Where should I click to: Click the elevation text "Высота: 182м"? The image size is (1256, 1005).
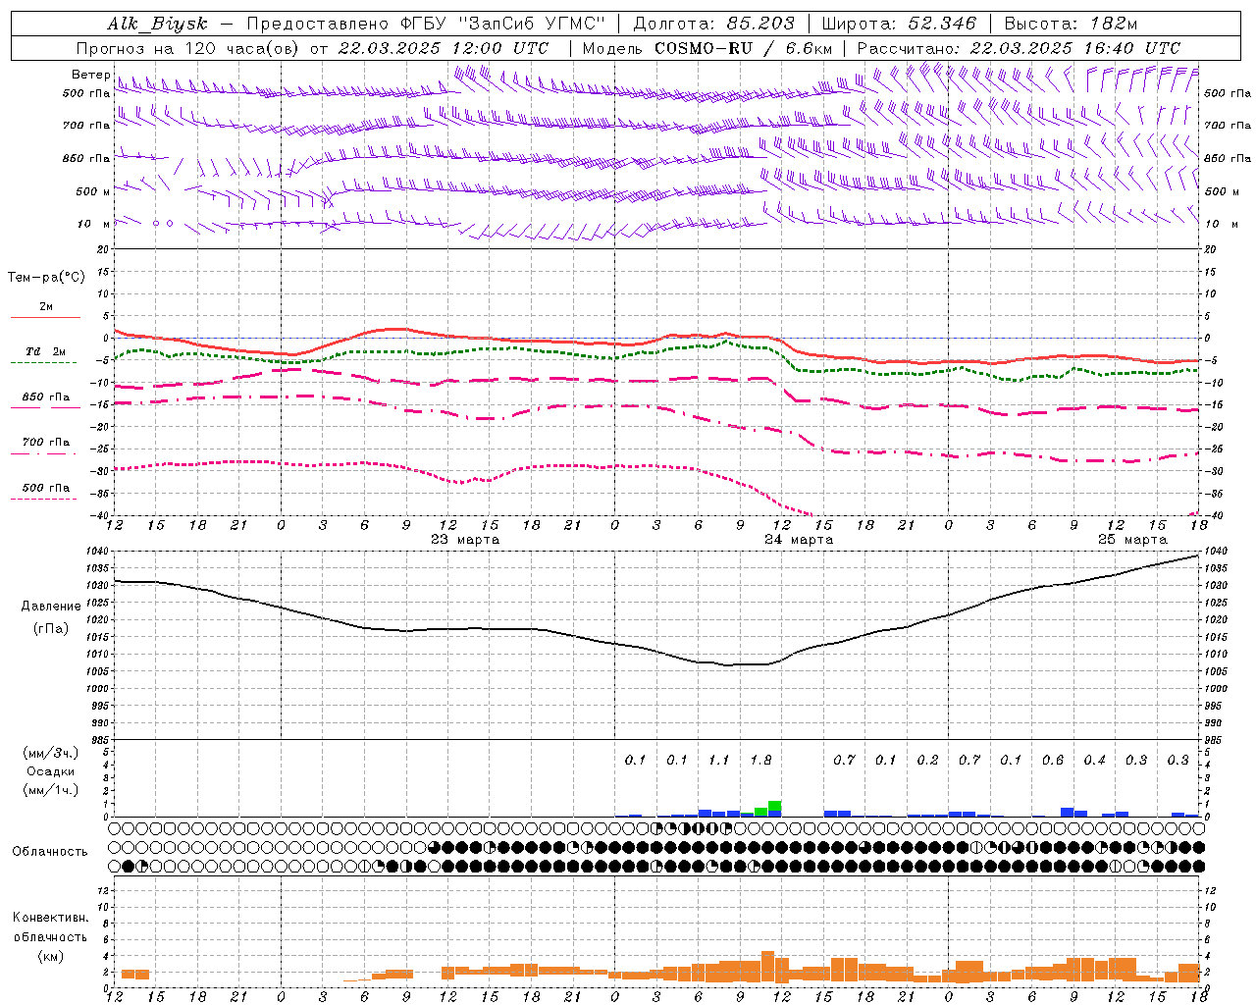1071,24
